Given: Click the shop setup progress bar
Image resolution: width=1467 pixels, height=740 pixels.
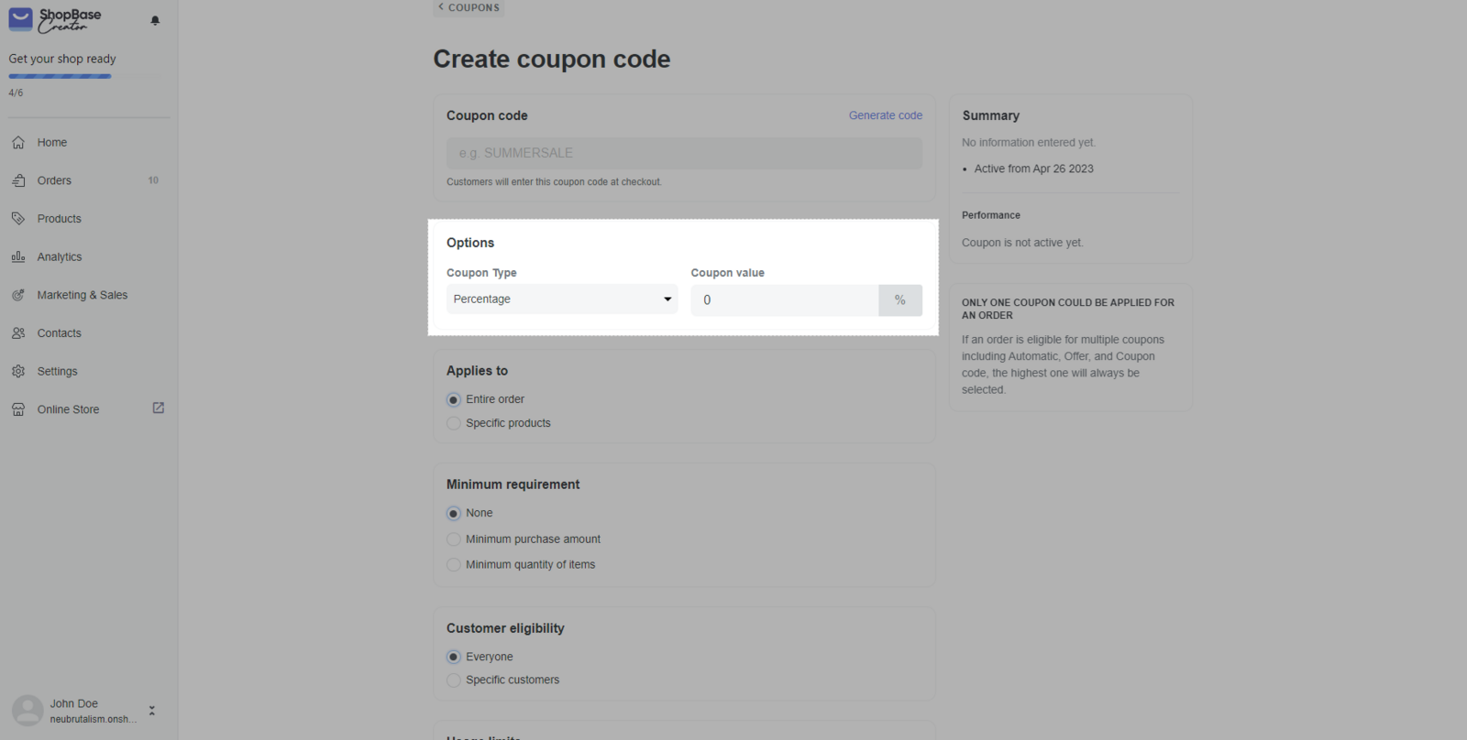Looking at the screenshot, I should point(60,76).
